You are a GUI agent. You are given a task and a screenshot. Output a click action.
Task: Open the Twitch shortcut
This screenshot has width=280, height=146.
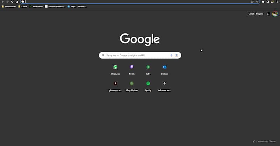pyautogui.click(x=132, y=70)
